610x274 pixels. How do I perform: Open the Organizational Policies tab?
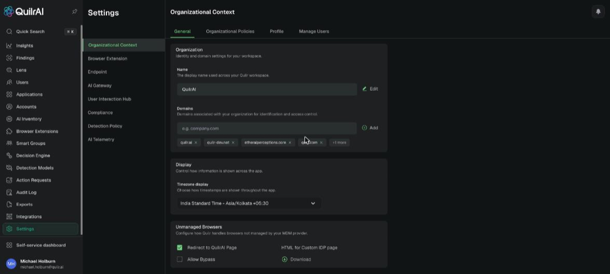pyautogui.click(x=230, y=32)
